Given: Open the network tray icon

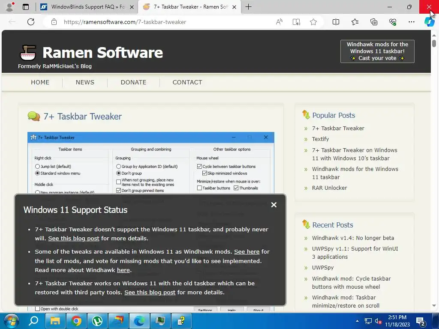Looking at the screenshot, I should [368, 321].
